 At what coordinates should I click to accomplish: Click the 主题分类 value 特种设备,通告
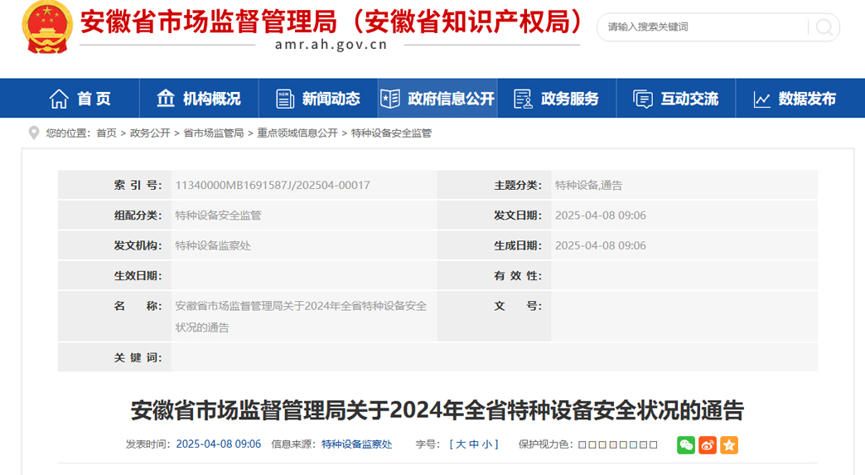coord(588,186)
